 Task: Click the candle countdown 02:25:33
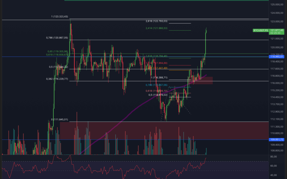coord(275,33)
